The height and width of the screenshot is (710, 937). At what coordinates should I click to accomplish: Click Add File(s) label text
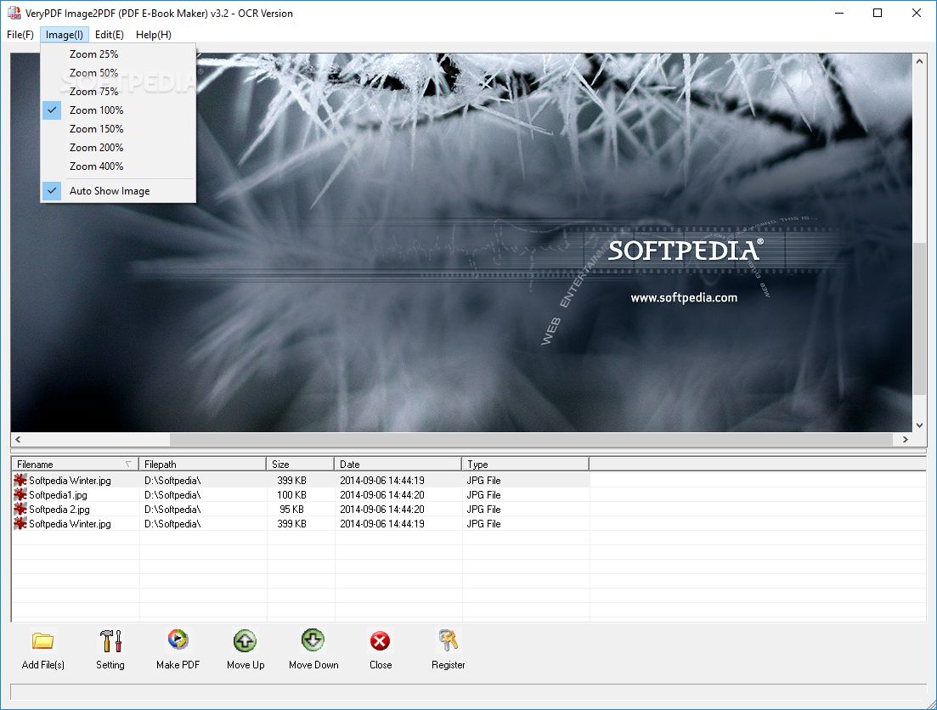pos(43,665)
